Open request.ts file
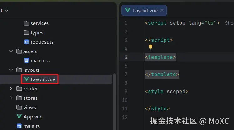Screen dimensions: 234x130 [x=42, y=42]
